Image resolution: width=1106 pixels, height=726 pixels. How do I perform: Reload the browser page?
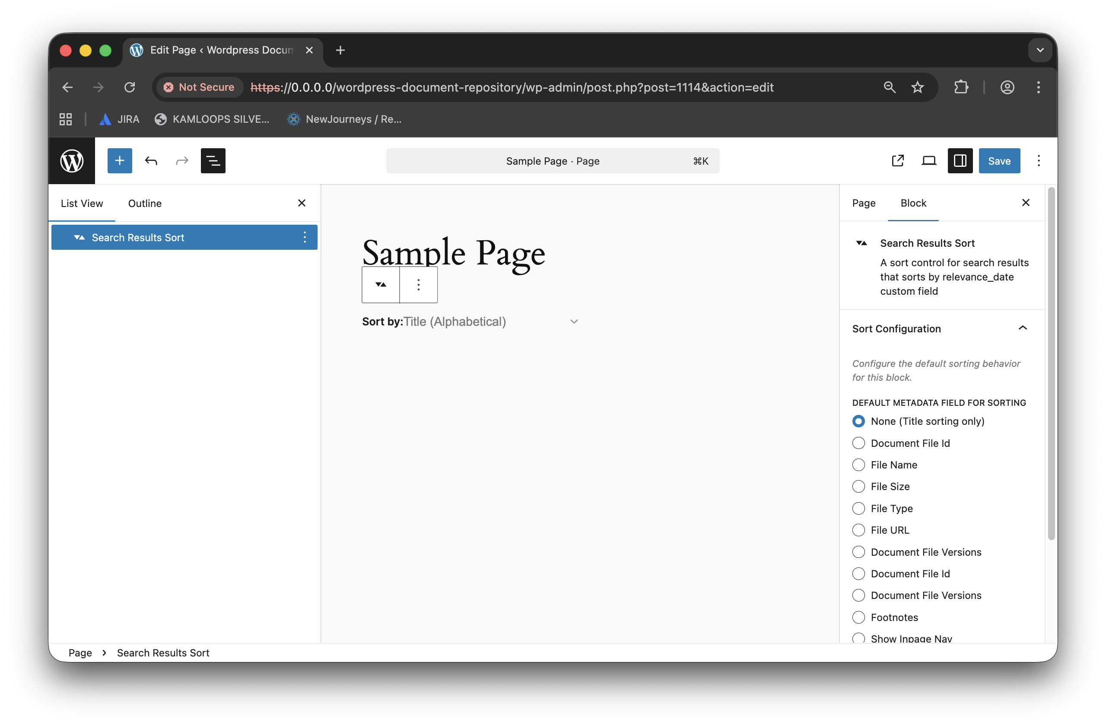(130, 87)
